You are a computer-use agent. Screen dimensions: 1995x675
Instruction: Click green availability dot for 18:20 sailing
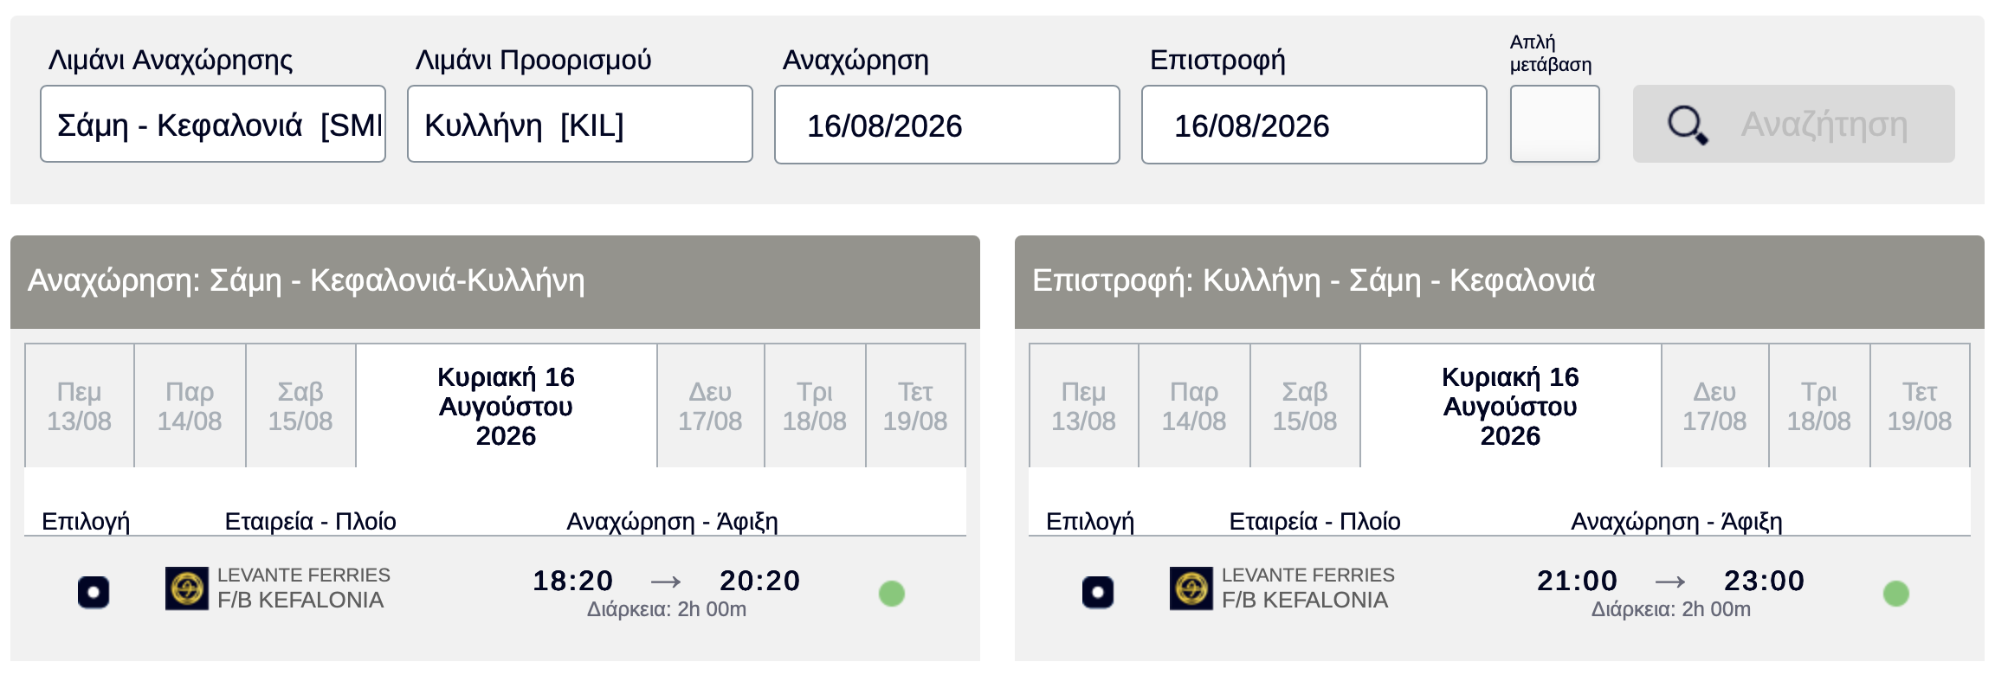892,594
